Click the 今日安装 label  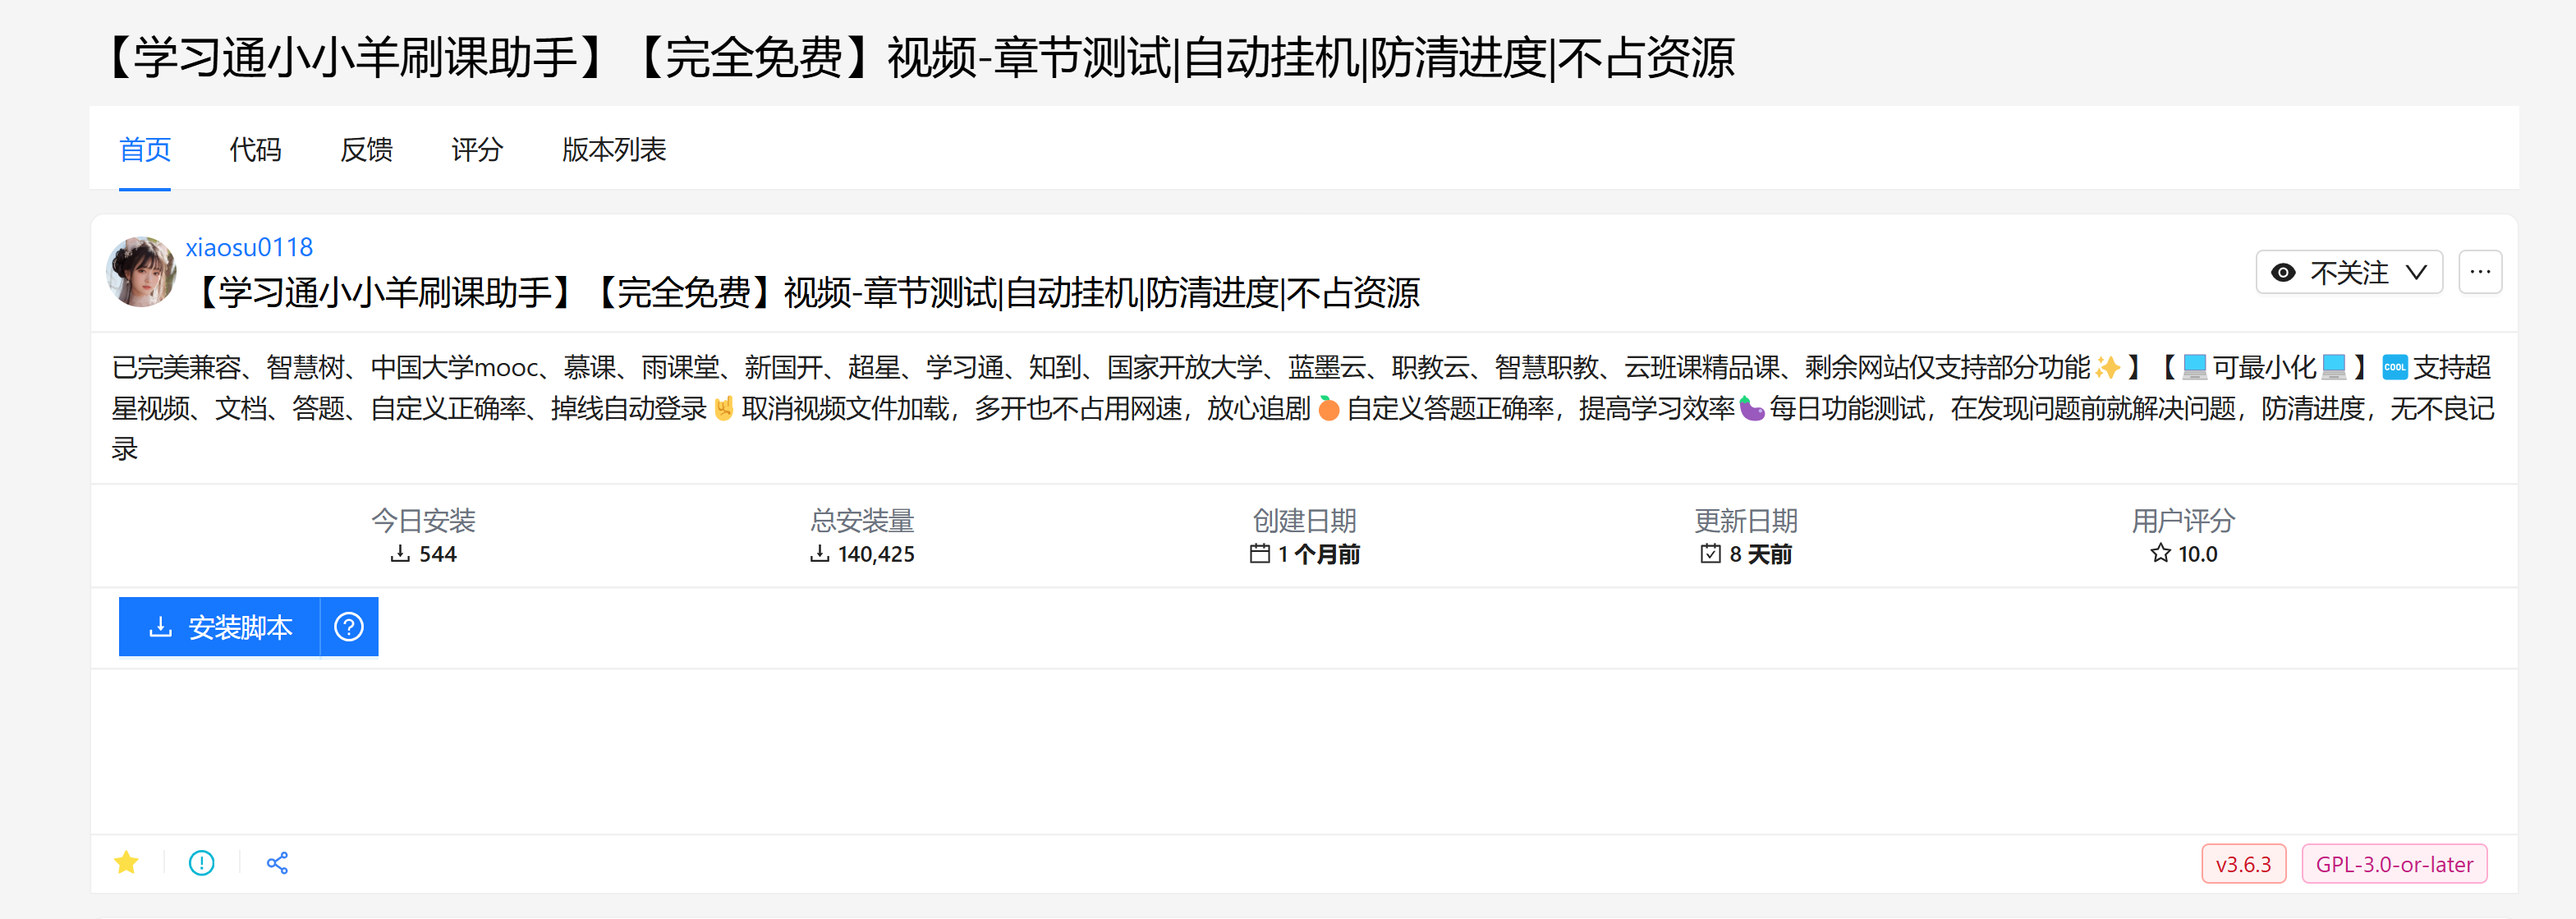tap(424, 520)
